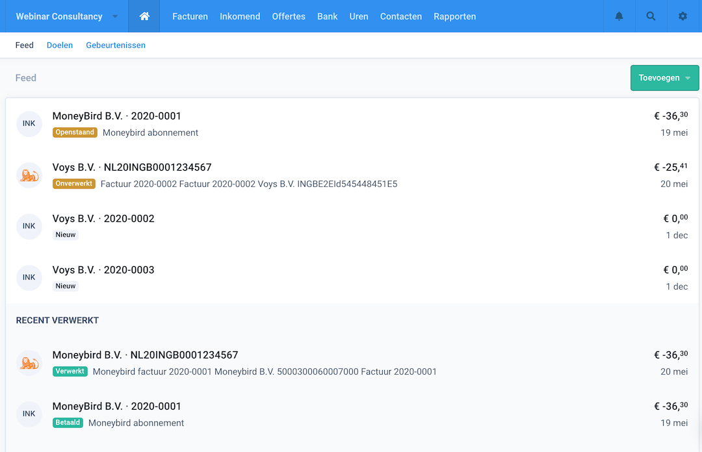Screen dimensions: 702x452
Task: Open Betaald MoneyBird B.V. 2020-0001 entry
Action: 352,414
